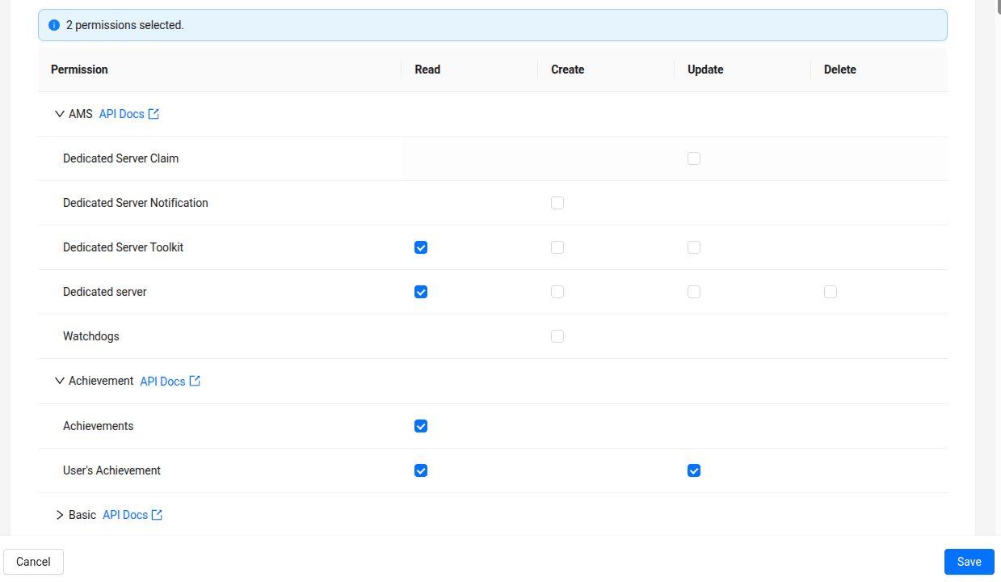Screen dimensions: 1001x582
Task: Click the external link icon beside Basic API Docs
Action: point(156,514)
